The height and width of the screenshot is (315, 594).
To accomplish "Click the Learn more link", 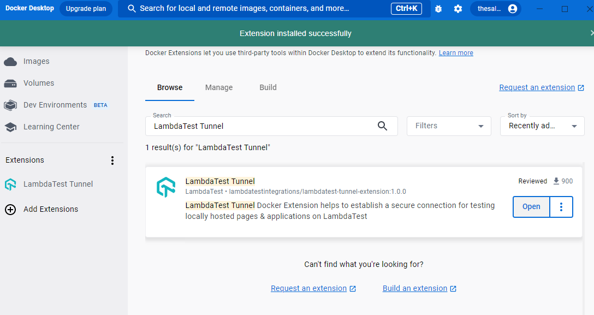I will point(456,53).
